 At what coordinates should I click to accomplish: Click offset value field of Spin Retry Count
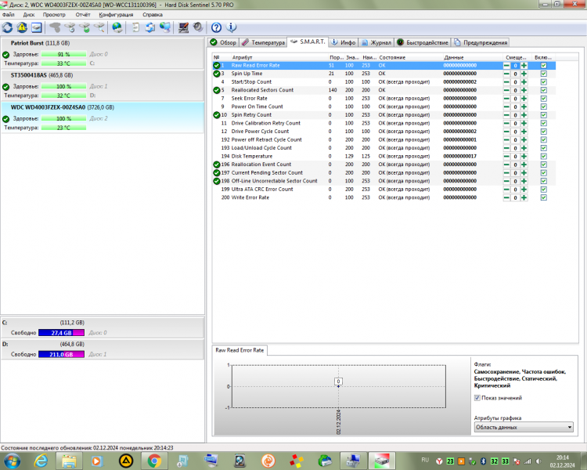coord(515,115)
